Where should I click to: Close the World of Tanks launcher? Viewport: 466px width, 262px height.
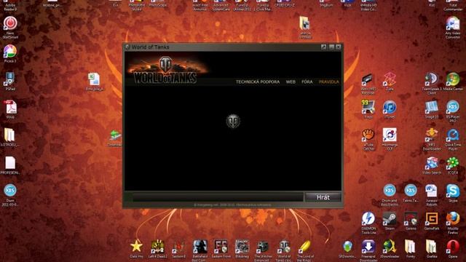click(x=338, y=47)
